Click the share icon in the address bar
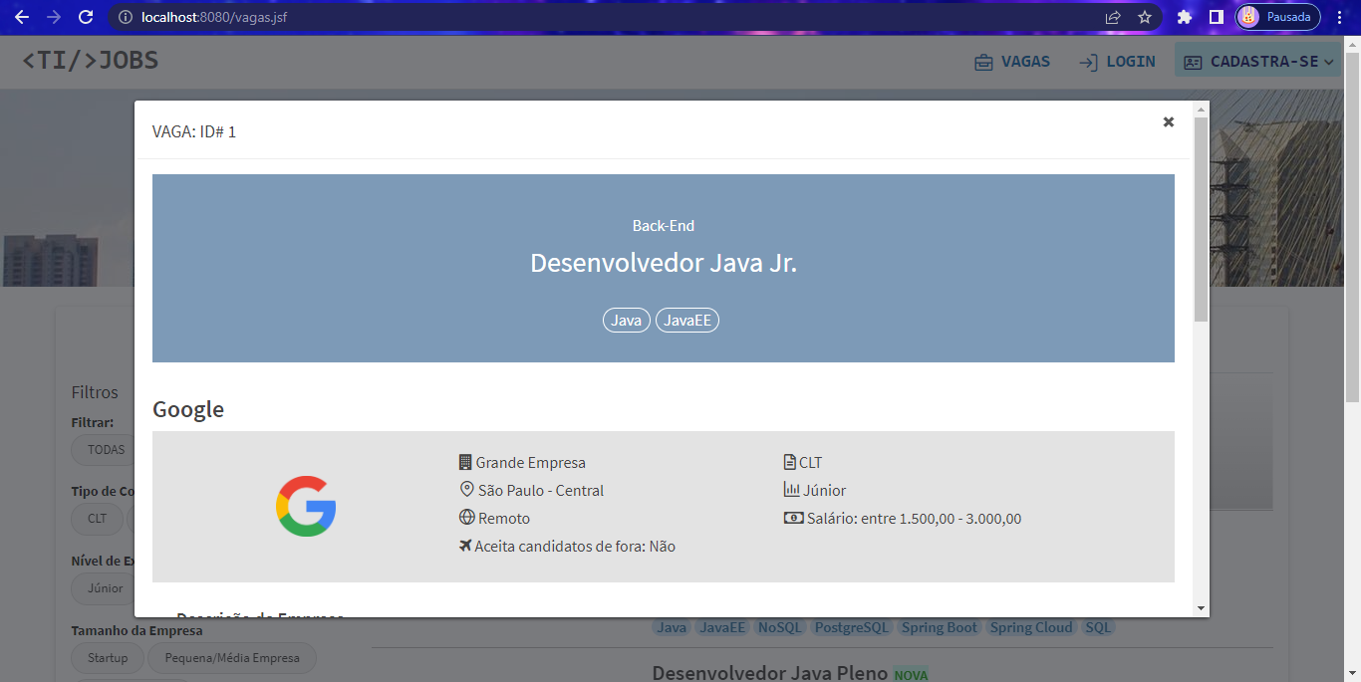 pos(1112,17)
